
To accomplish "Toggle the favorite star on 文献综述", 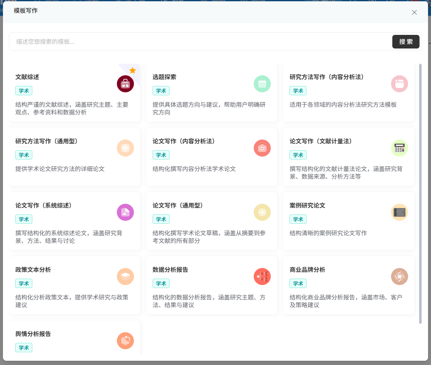I will (x=133, y=70).
